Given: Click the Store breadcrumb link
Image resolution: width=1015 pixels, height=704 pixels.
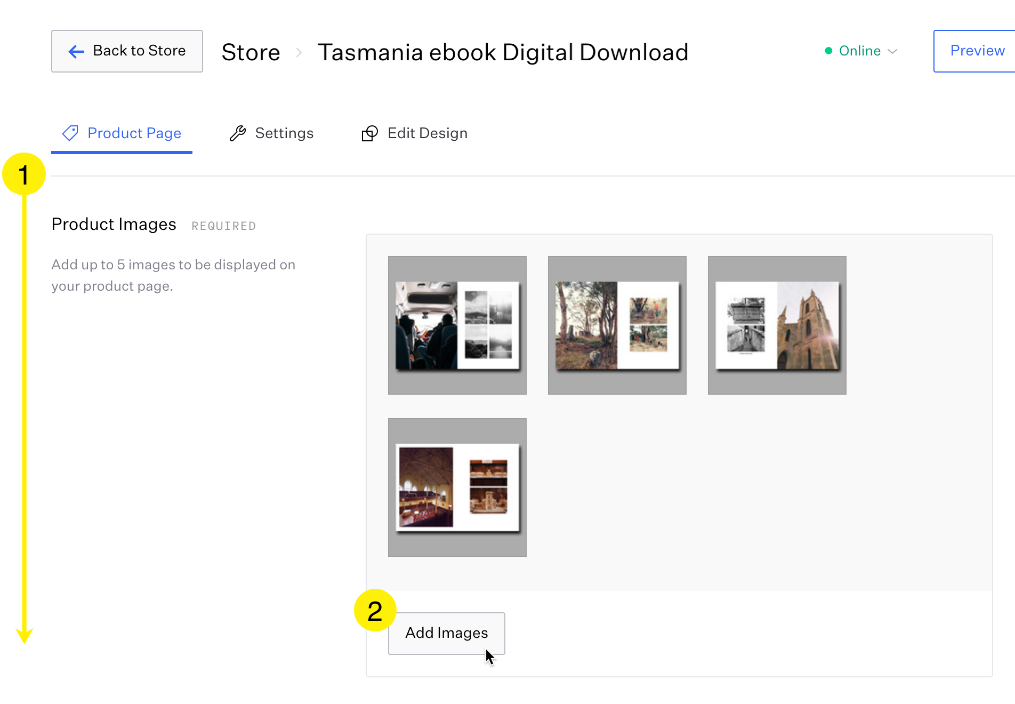Looking at the screenshot, I should coord(251,52).
